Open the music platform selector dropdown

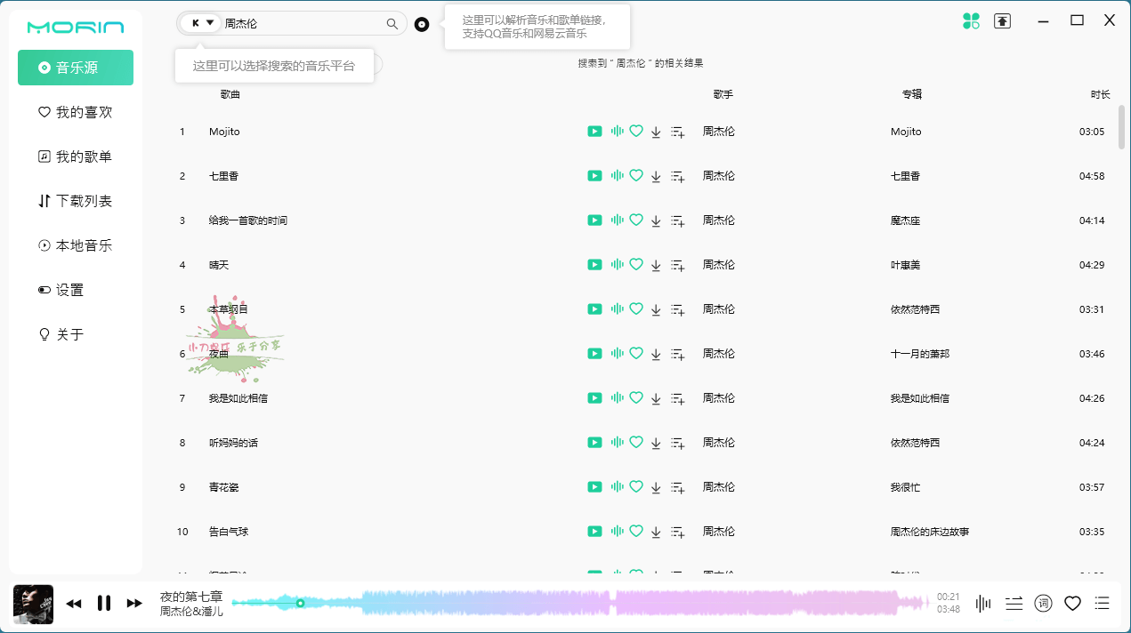coord(199,23)
